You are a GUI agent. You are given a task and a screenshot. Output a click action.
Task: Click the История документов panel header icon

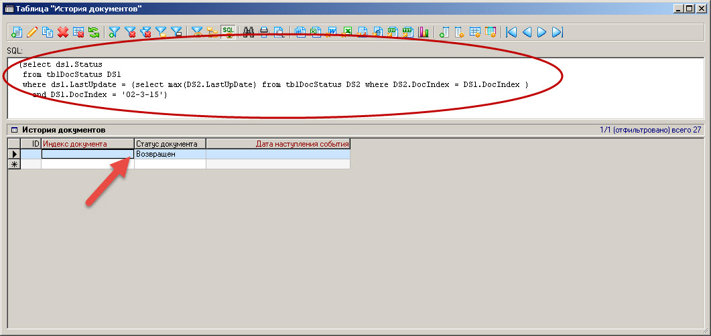coord(14,130)
